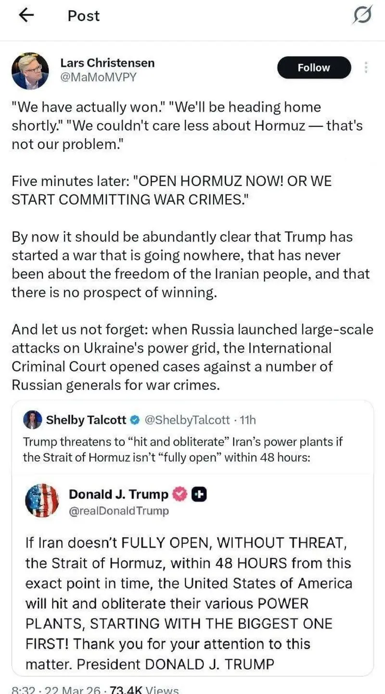Tap Shelby Talcott's small avatar
This screenshot has height=694, width=385.
pyautogui.click(x=33, y=420)
